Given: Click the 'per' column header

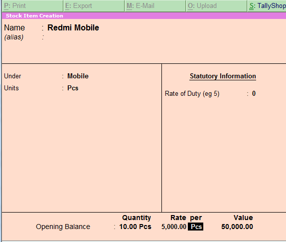Looking at the screenshot, I should [196, 218].
